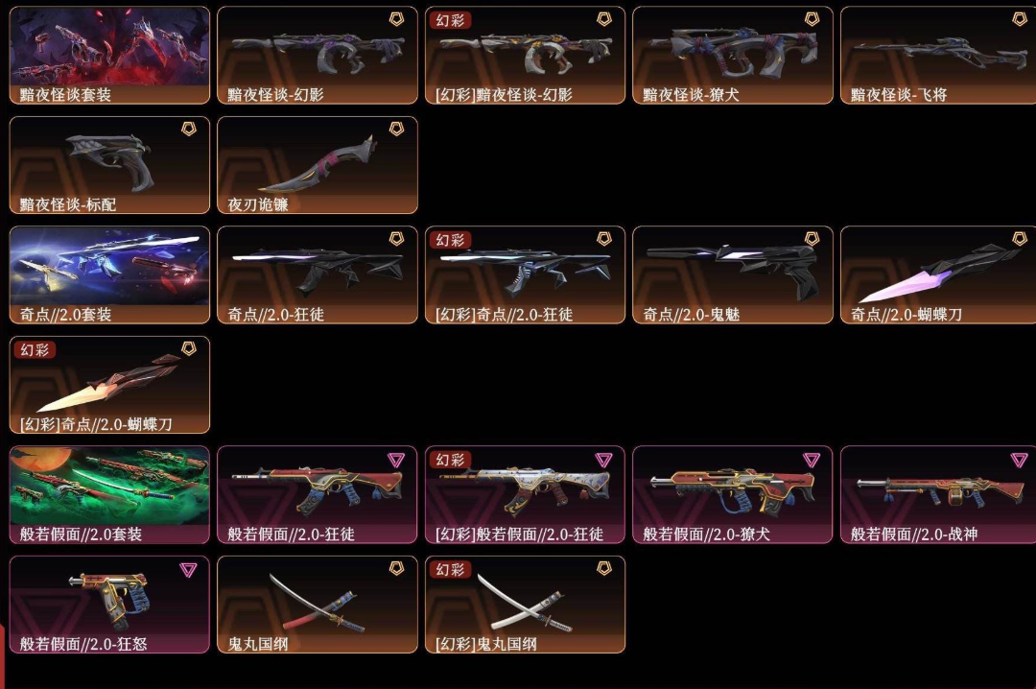Click the 幻彩 tag on [幻彩]黯夜怪谈-幻影

pyautogui.click(x=450, y=20)
